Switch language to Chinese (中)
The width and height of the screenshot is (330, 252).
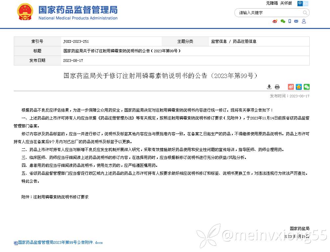[x=300, y=3]
